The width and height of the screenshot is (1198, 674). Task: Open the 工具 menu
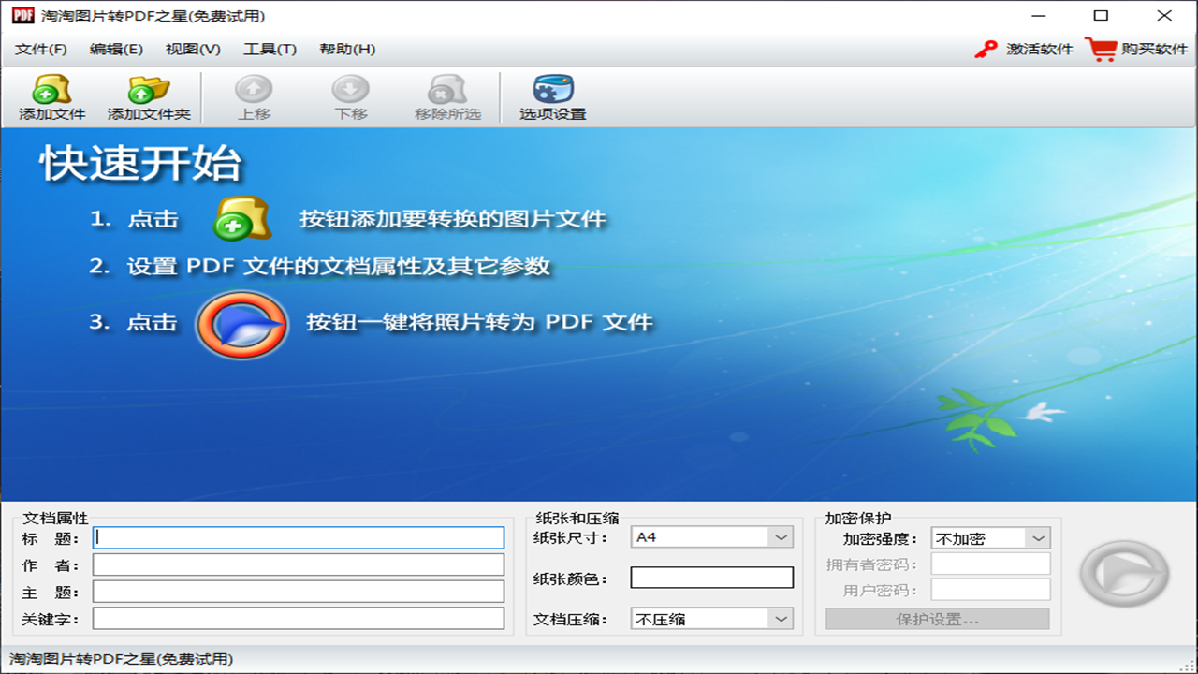[270, 49]
